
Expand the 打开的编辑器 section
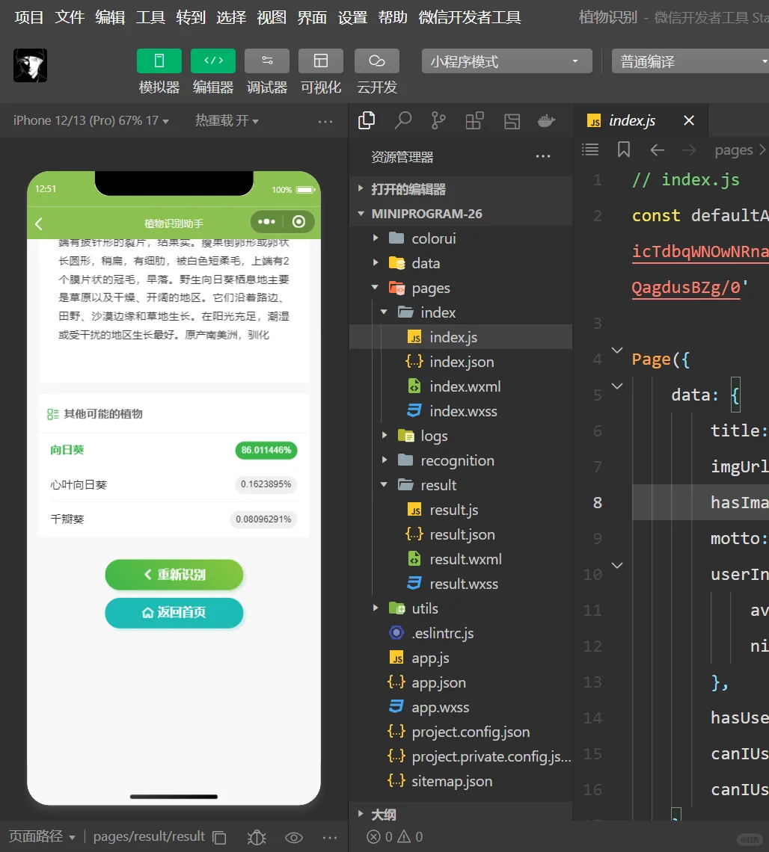pos(461,189)
